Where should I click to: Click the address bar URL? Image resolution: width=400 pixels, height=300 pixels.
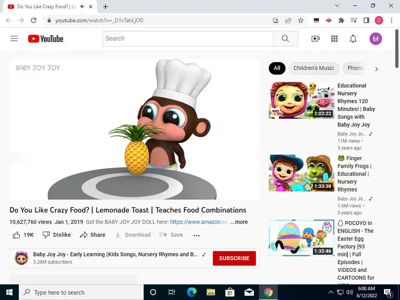tap(99, 20)
